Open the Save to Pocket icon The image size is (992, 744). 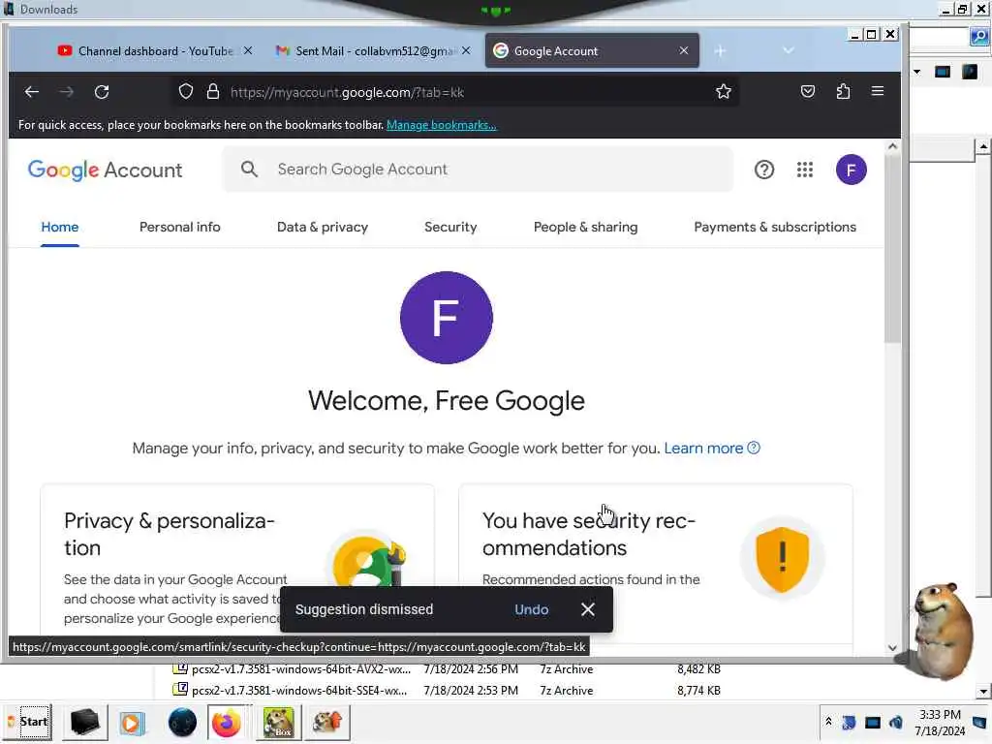point(807,92)
